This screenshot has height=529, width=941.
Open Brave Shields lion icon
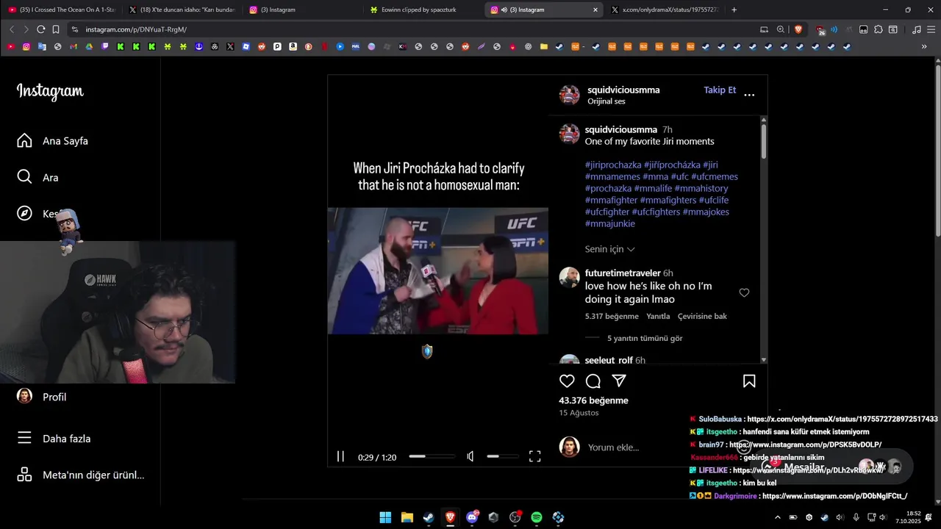798,29
